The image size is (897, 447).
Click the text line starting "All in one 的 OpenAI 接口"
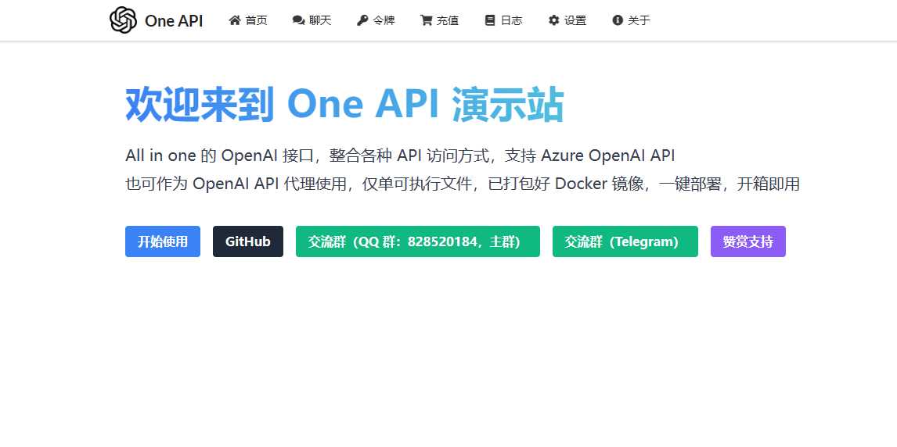pos(401,156)
